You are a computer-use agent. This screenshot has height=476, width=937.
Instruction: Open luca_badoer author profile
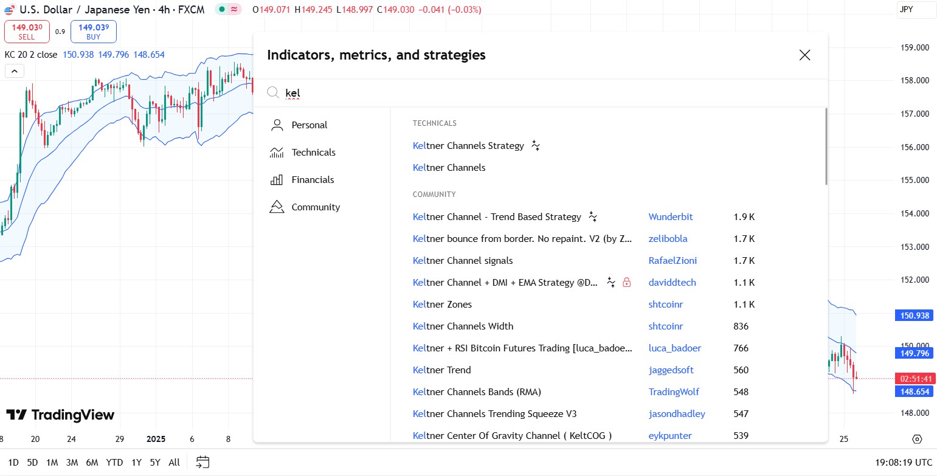point(675,348)
